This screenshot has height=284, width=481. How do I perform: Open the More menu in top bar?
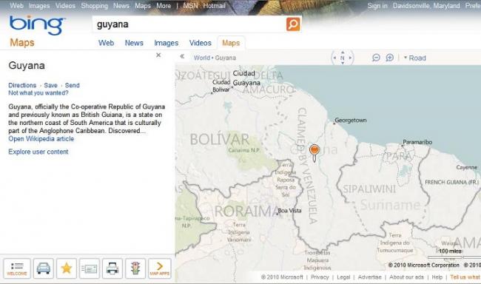pos(164,5)
